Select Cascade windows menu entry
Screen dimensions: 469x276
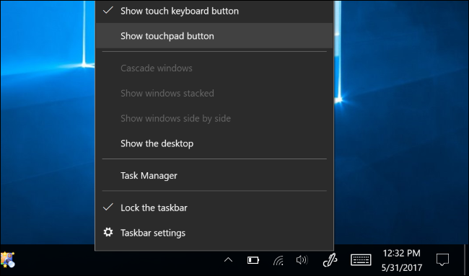pos(214,68)
